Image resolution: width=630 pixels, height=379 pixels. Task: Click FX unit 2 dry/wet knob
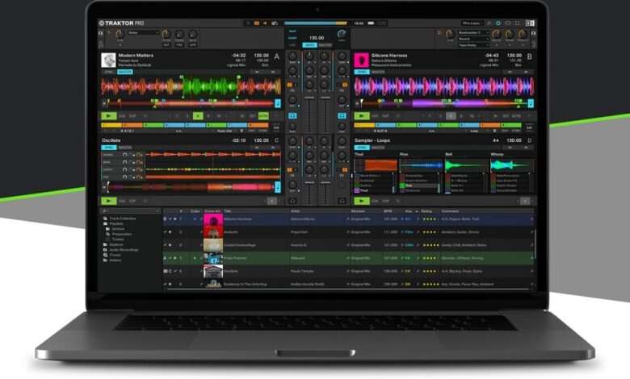coord(450,34)
